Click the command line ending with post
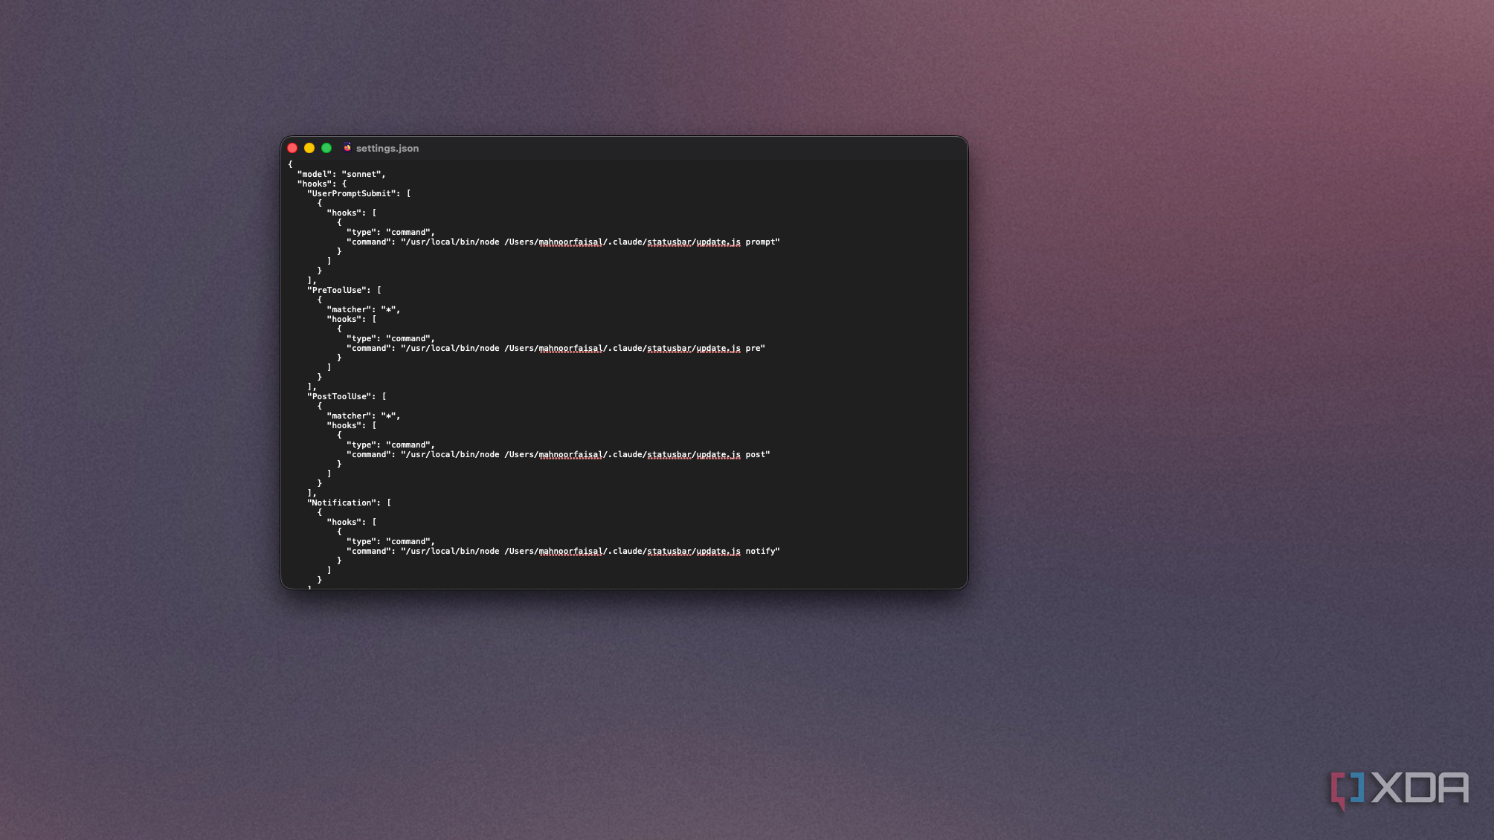1494x840 pixels. pyautogui.click(x=558, y=455)
